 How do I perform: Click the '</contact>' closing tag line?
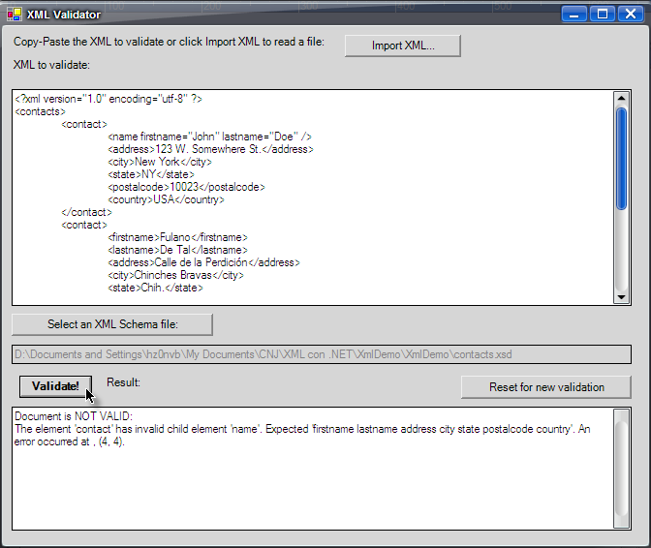(x=86, y=212)
